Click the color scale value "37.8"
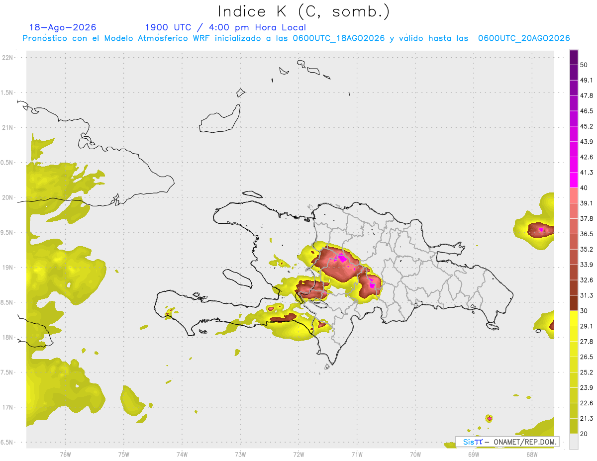This screenshot has width=597, height=461. tap(587, 218)
